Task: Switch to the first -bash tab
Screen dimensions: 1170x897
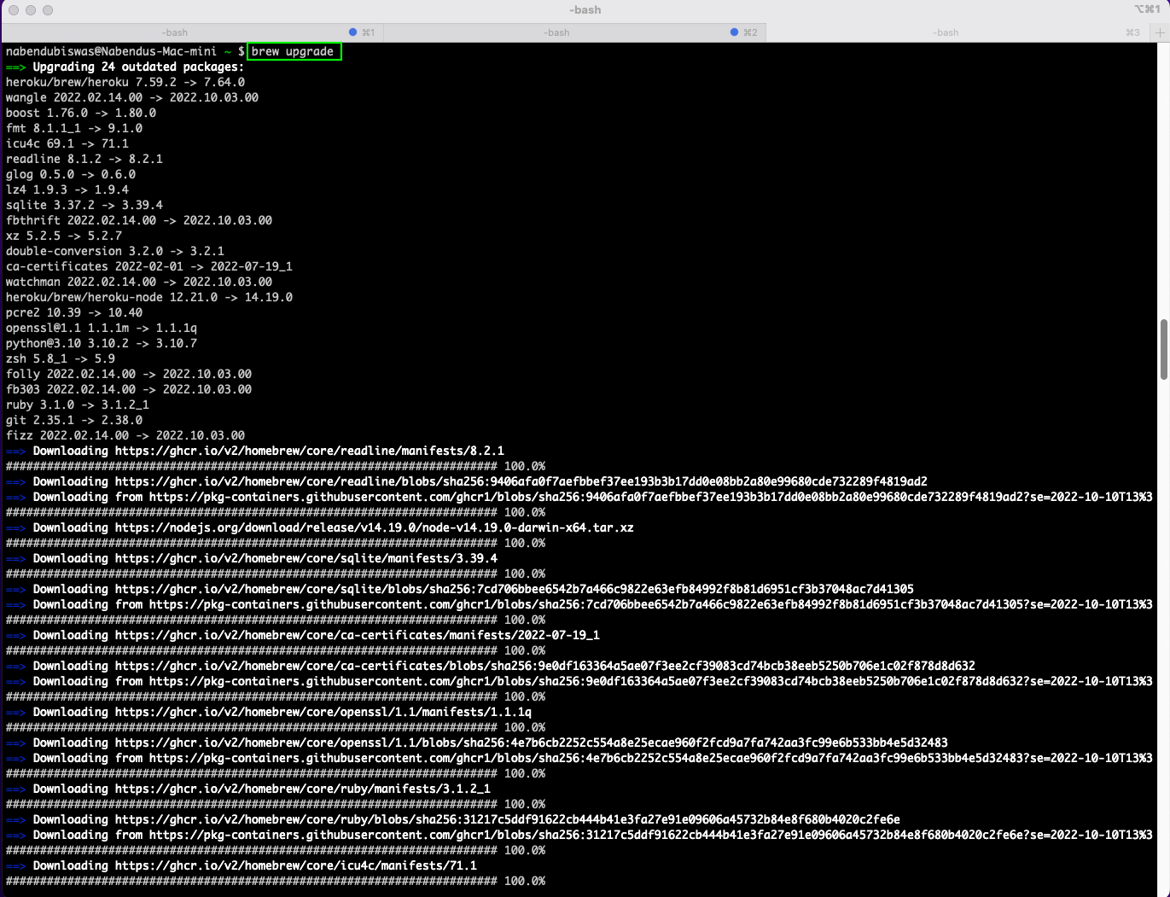Action: pyautogui.click(x=175, y=32)
